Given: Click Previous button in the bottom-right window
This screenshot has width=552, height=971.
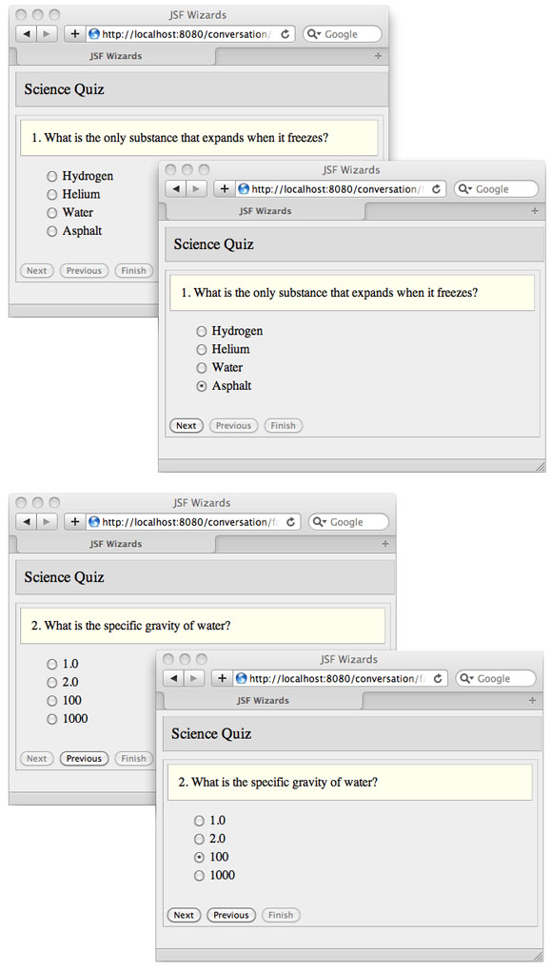Looking at the screenshot, I should coord(231,915).
